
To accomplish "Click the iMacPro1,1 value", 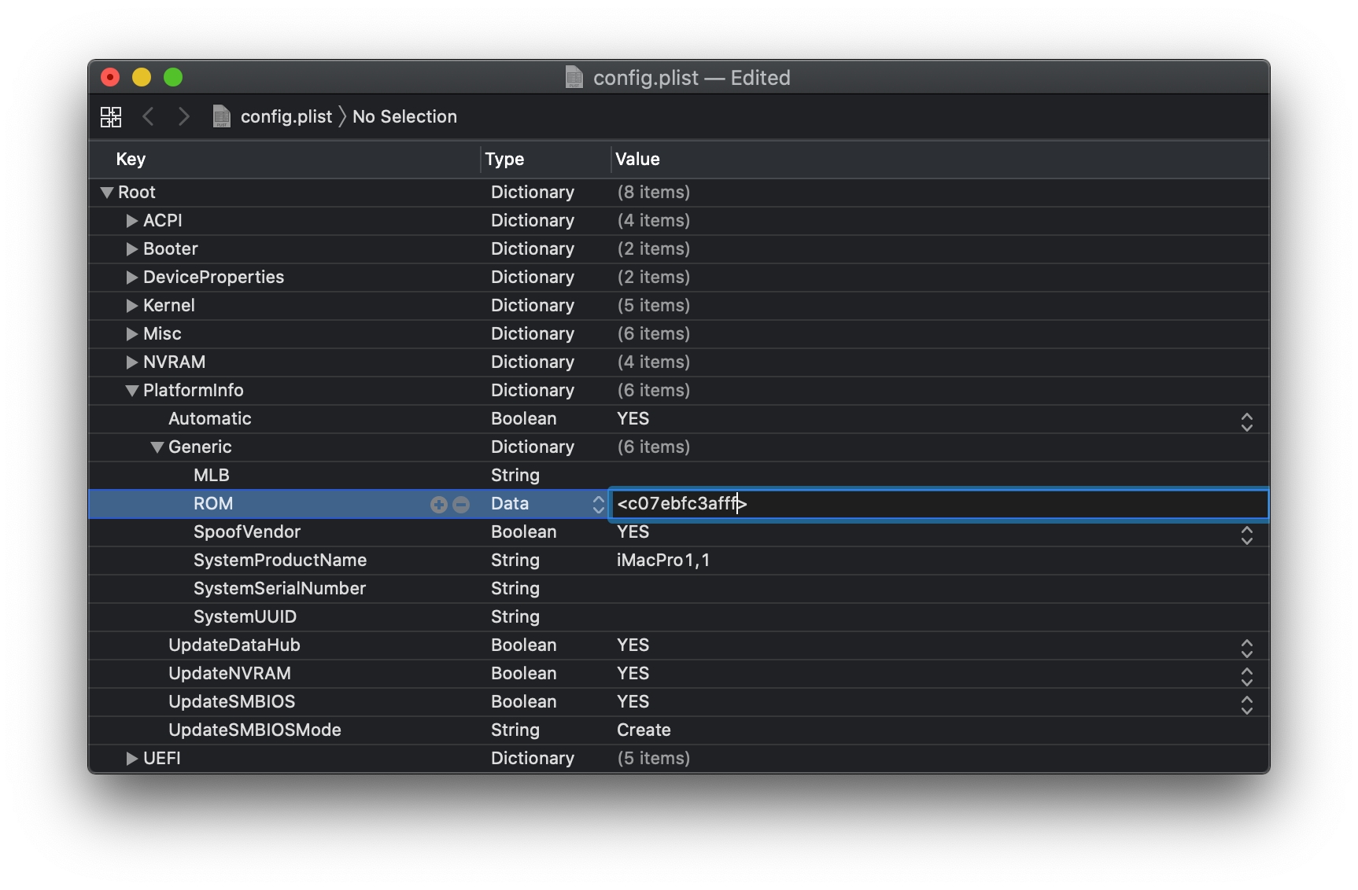I will pyautogui.click(x=663, y=560).
